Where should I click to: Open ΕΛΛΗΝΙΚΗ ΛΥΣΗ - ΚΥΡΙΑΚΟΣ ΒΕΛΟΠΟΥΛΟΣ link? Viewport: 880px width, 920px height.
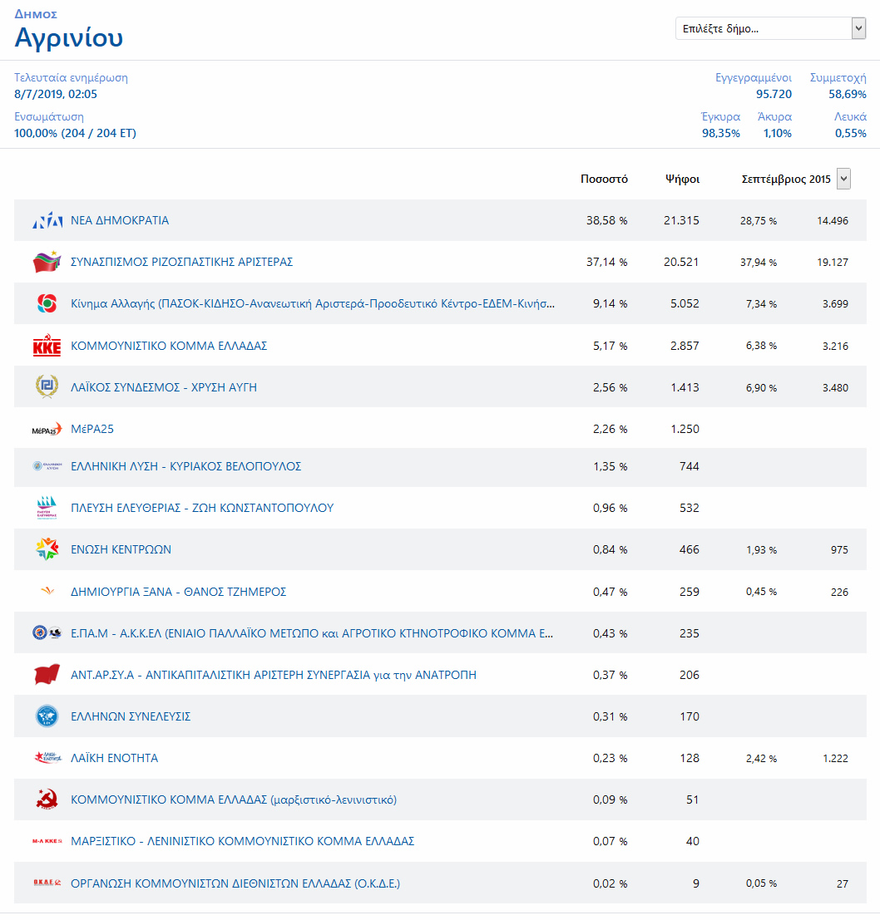coord(186,466)
